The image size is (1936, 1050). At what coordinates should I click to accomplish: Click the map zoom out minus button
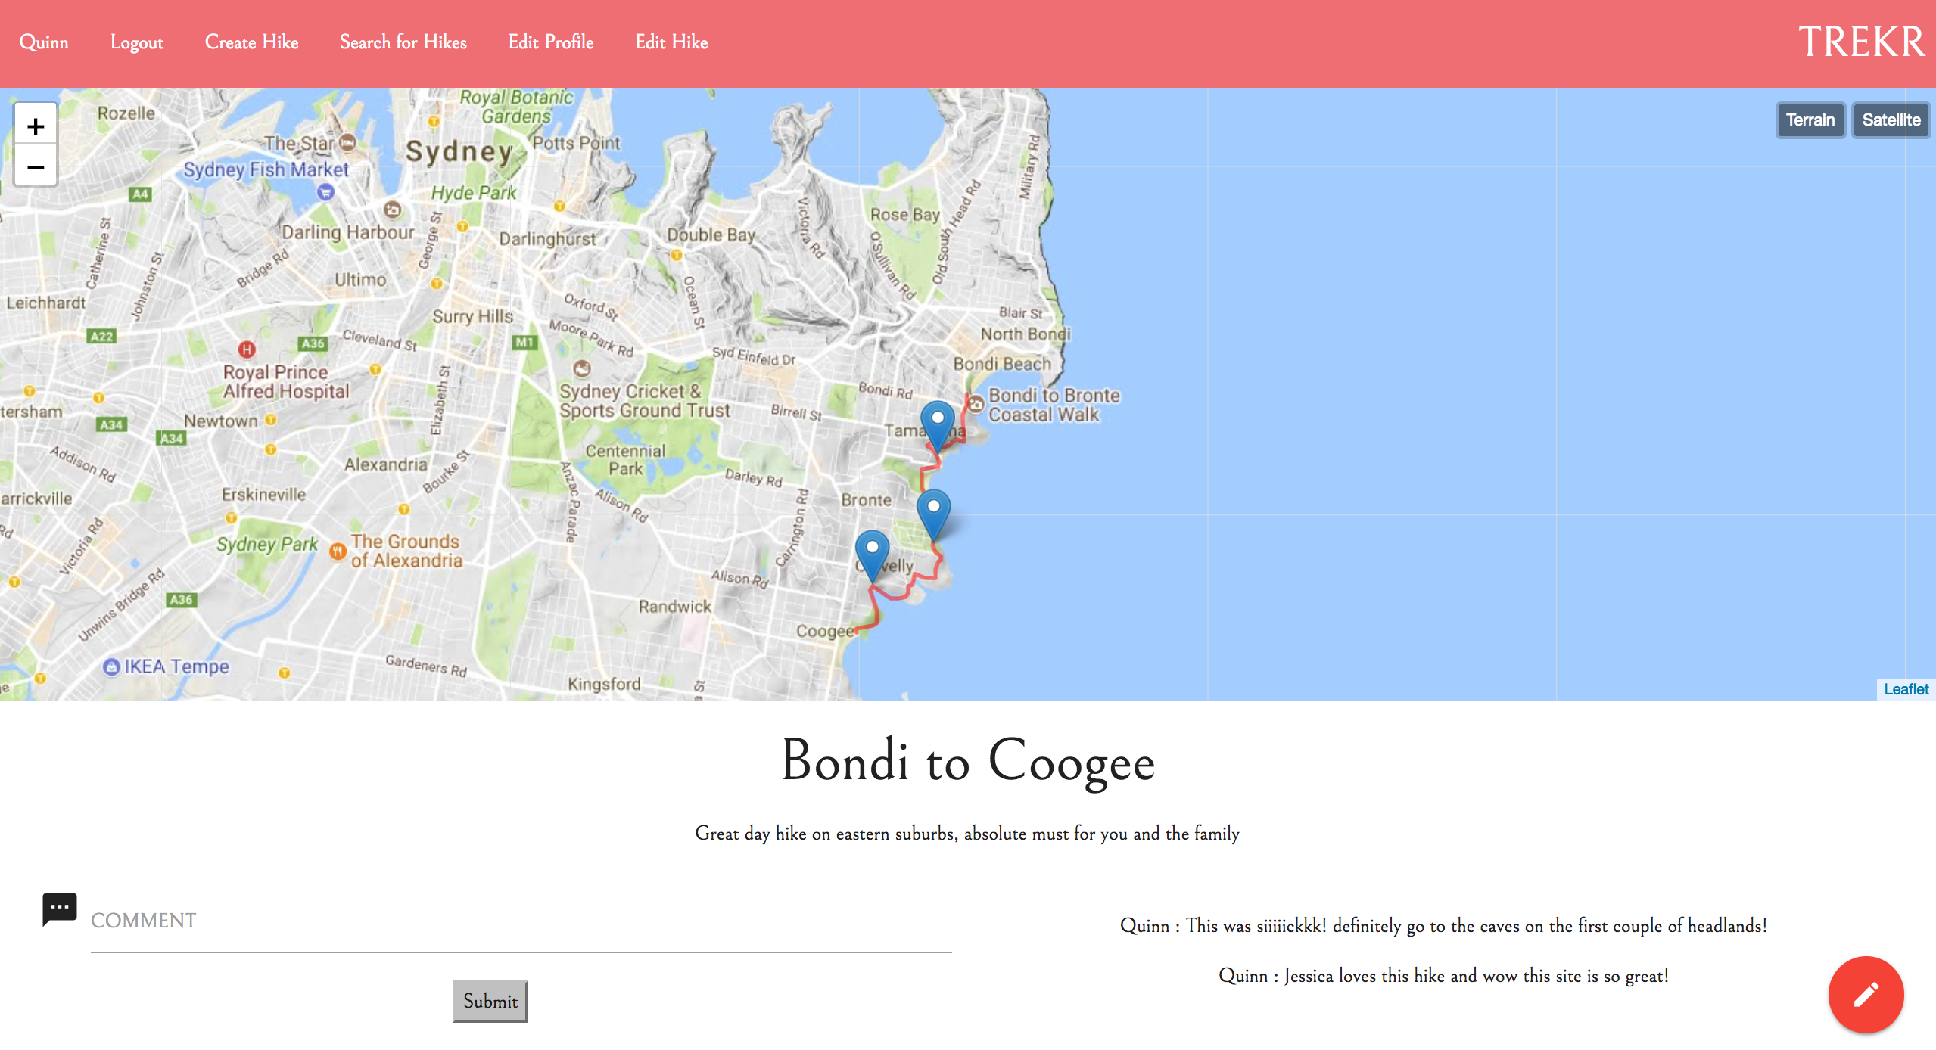(36, 166)
